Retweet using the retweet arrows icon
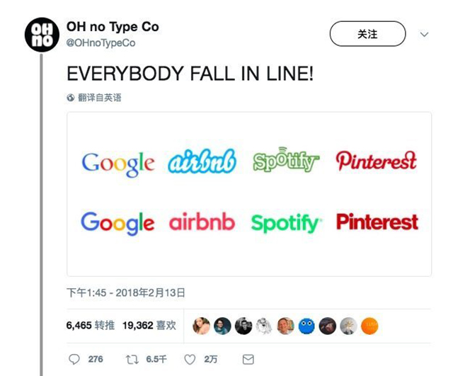 click(132, 359)
